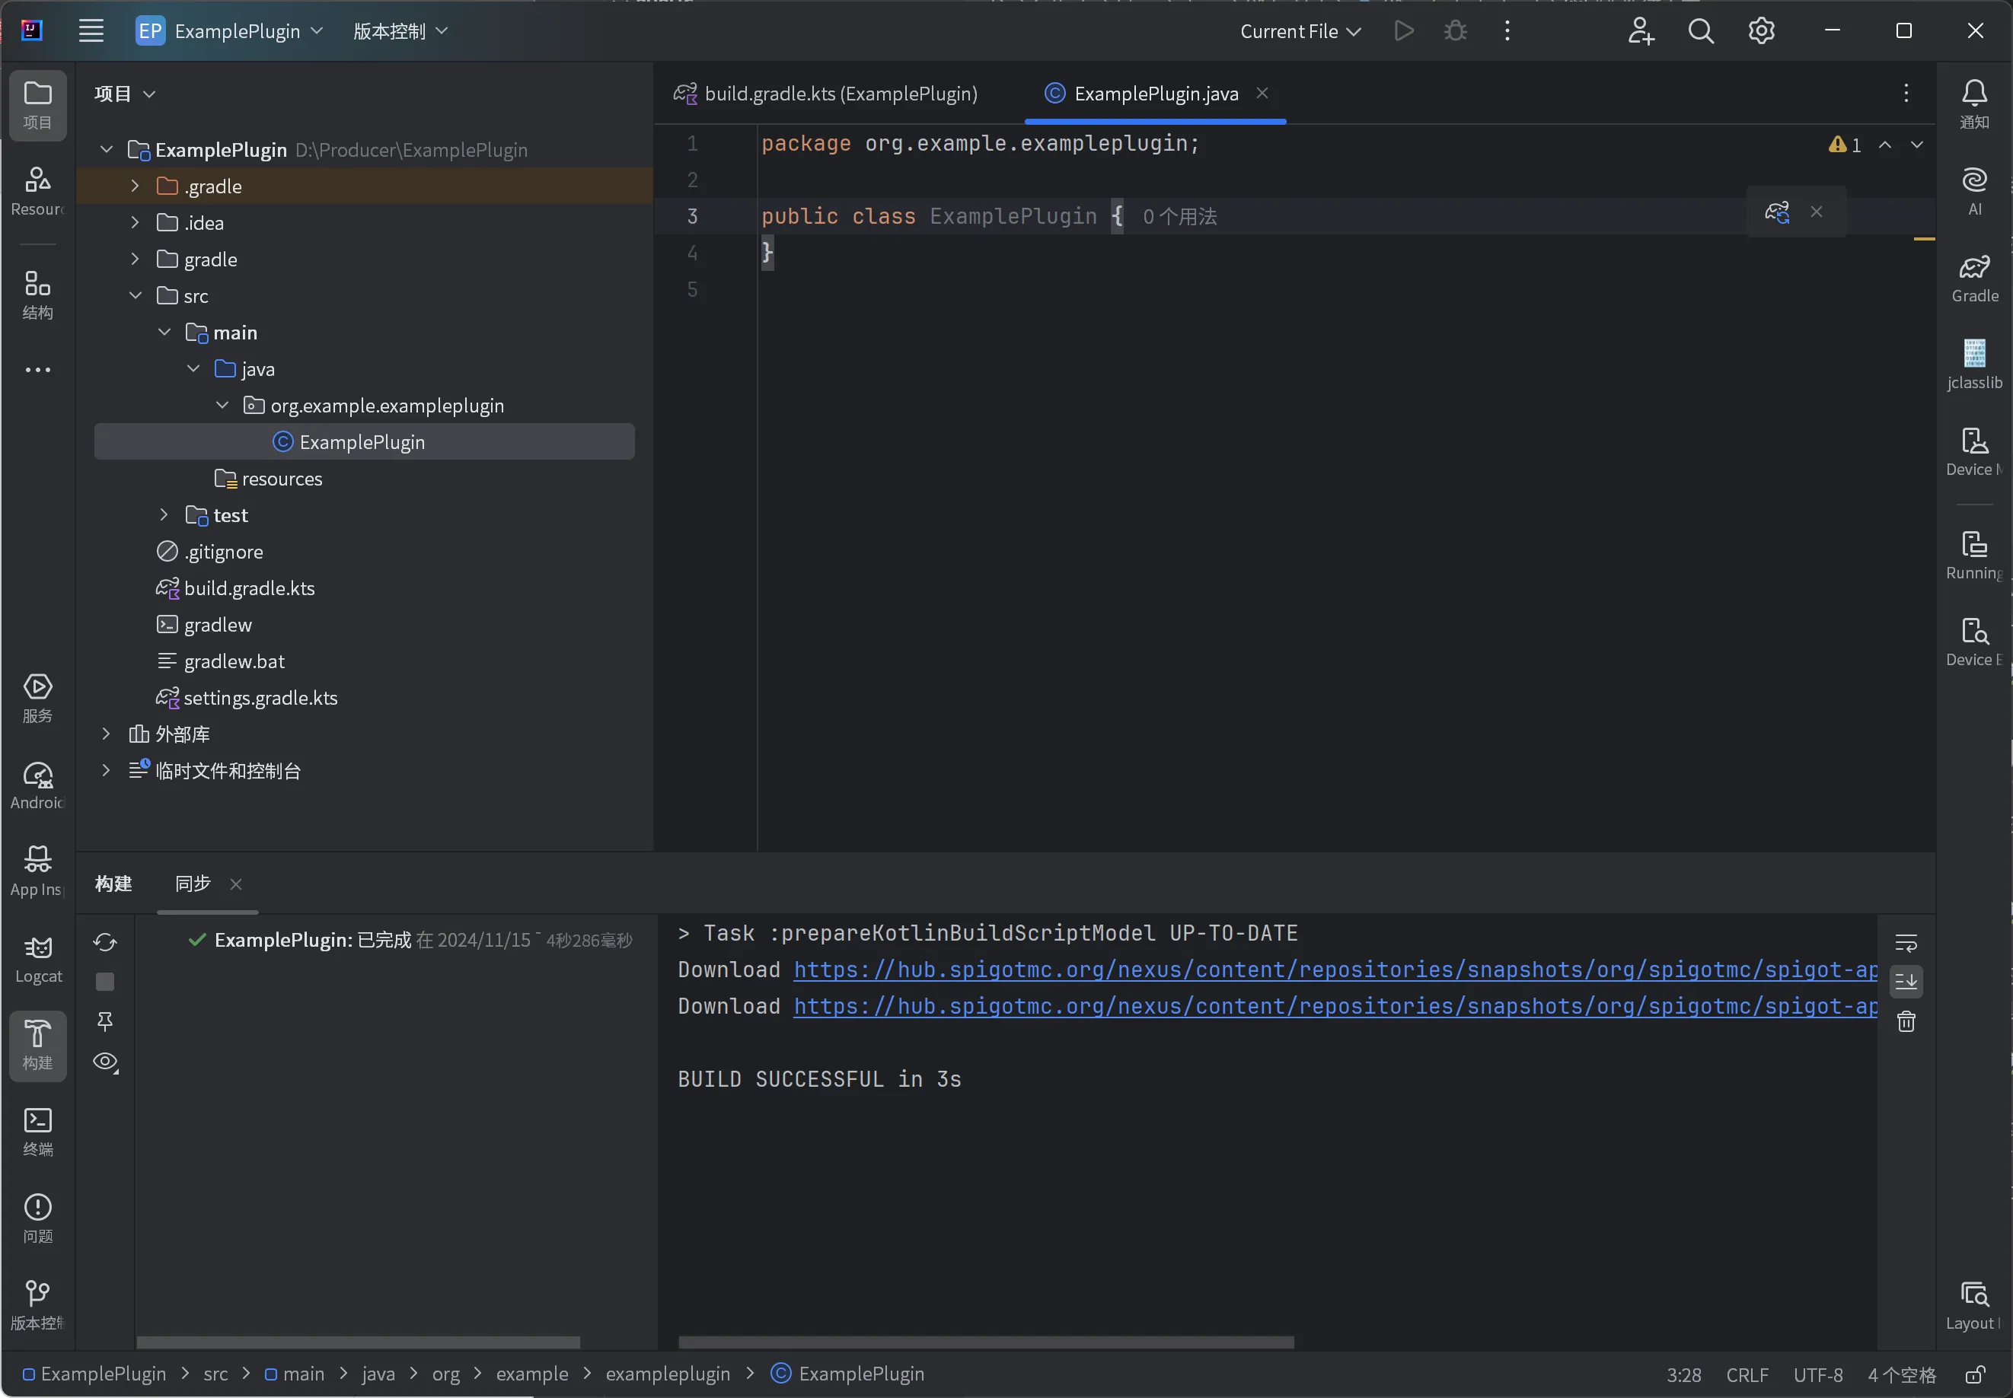Click the 4个空格 indent setting

(1902, 1375)
